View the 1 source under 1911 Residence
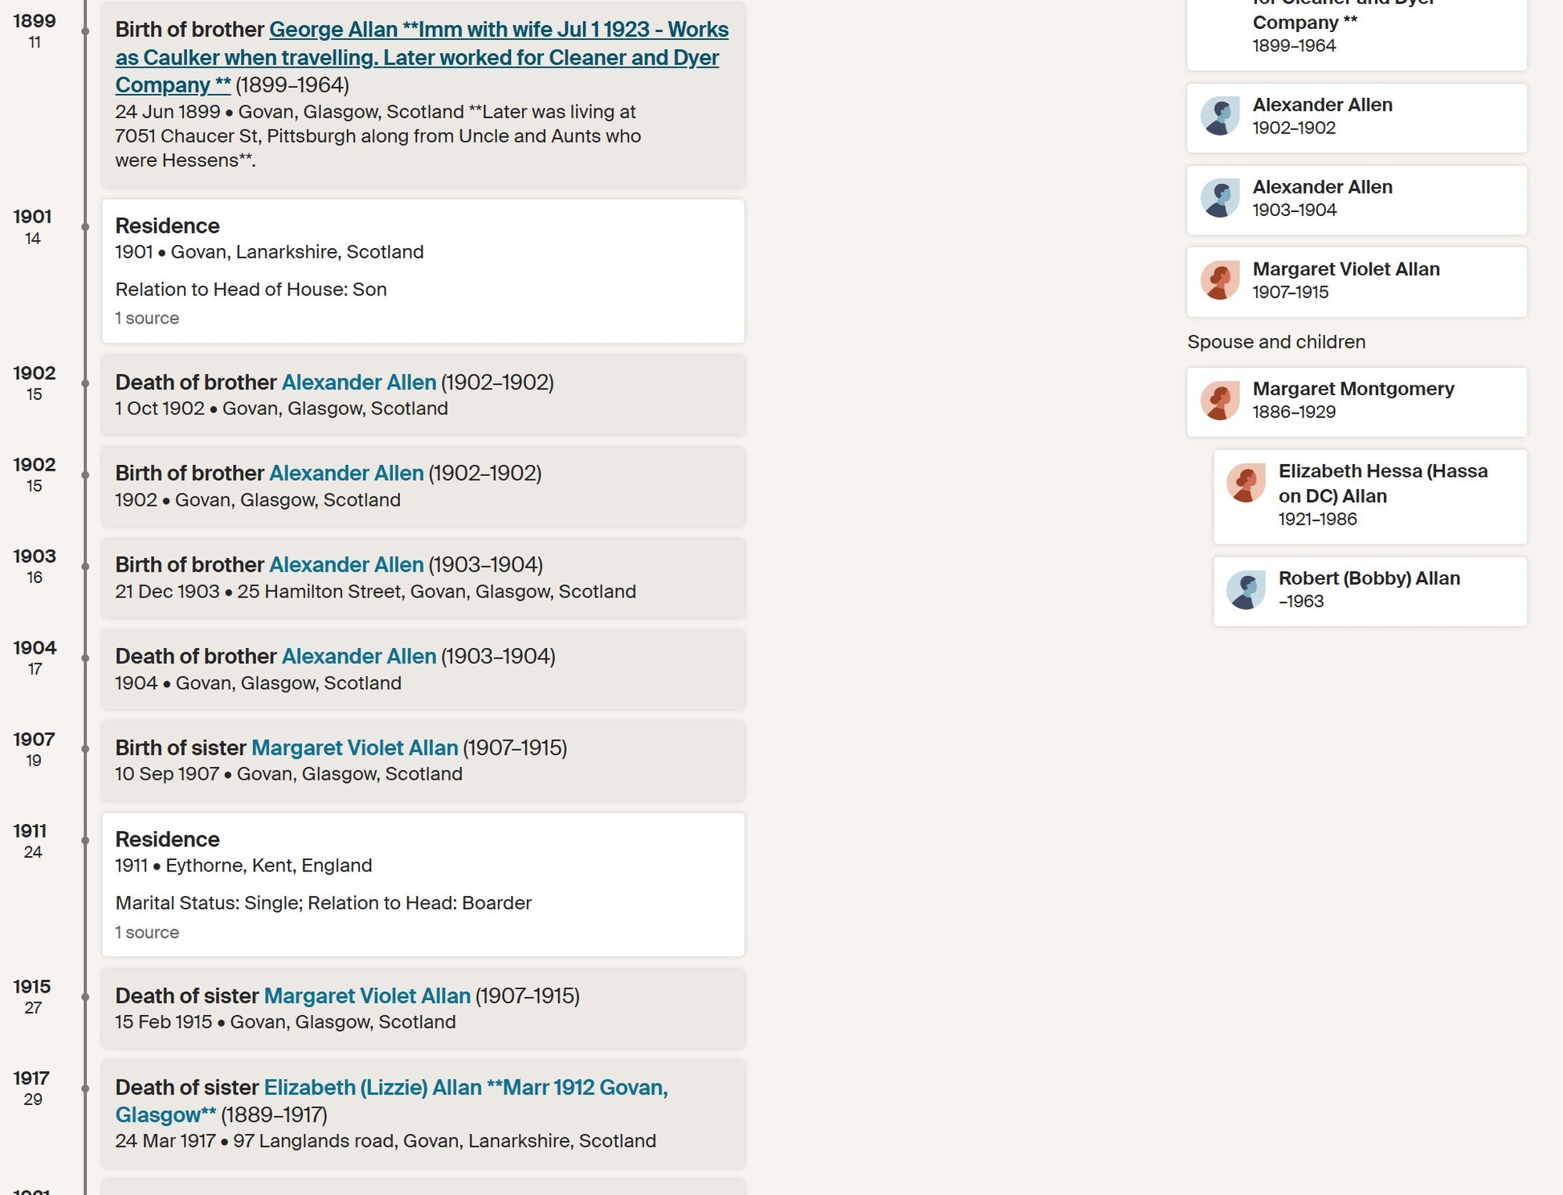 pyautogui.click(x=147, y=932)
